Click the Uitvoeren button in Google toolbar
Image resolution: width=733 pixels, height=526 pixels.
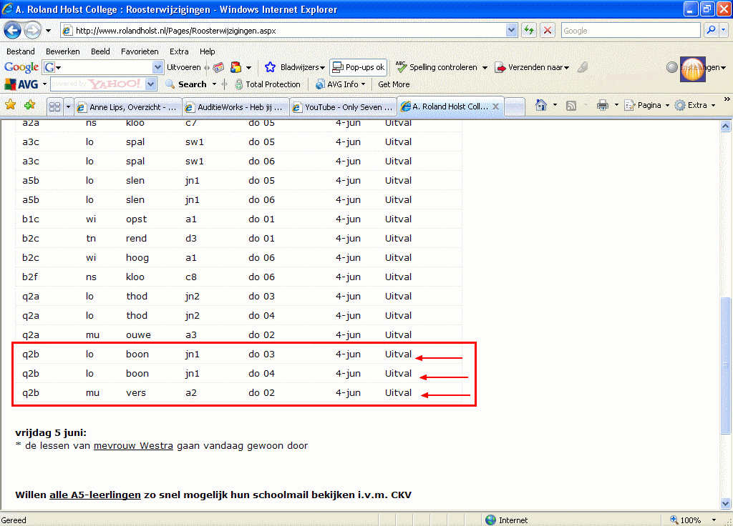[184, 67]
